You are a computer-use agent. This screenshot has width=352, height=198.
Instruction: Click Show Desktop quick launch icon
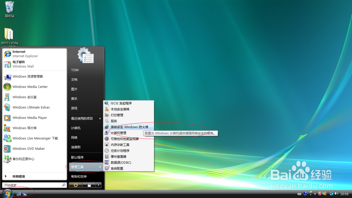tap(19, 194)
